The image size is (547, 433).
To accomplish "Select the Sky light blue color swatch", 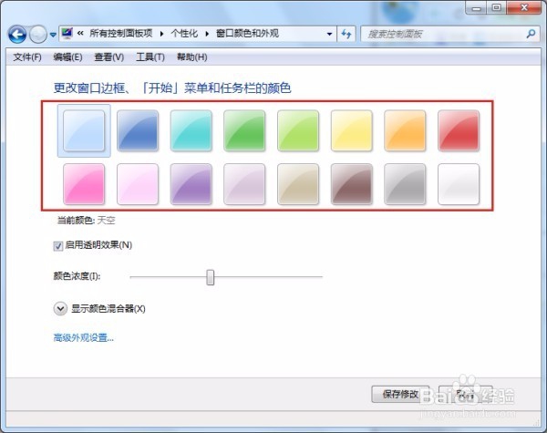I will point(84,130).
